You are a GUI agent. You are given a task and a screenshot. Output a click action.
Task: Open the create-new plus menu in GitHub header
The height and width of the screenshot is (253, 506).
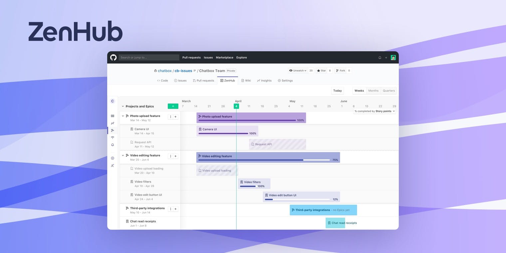(386, 58)
